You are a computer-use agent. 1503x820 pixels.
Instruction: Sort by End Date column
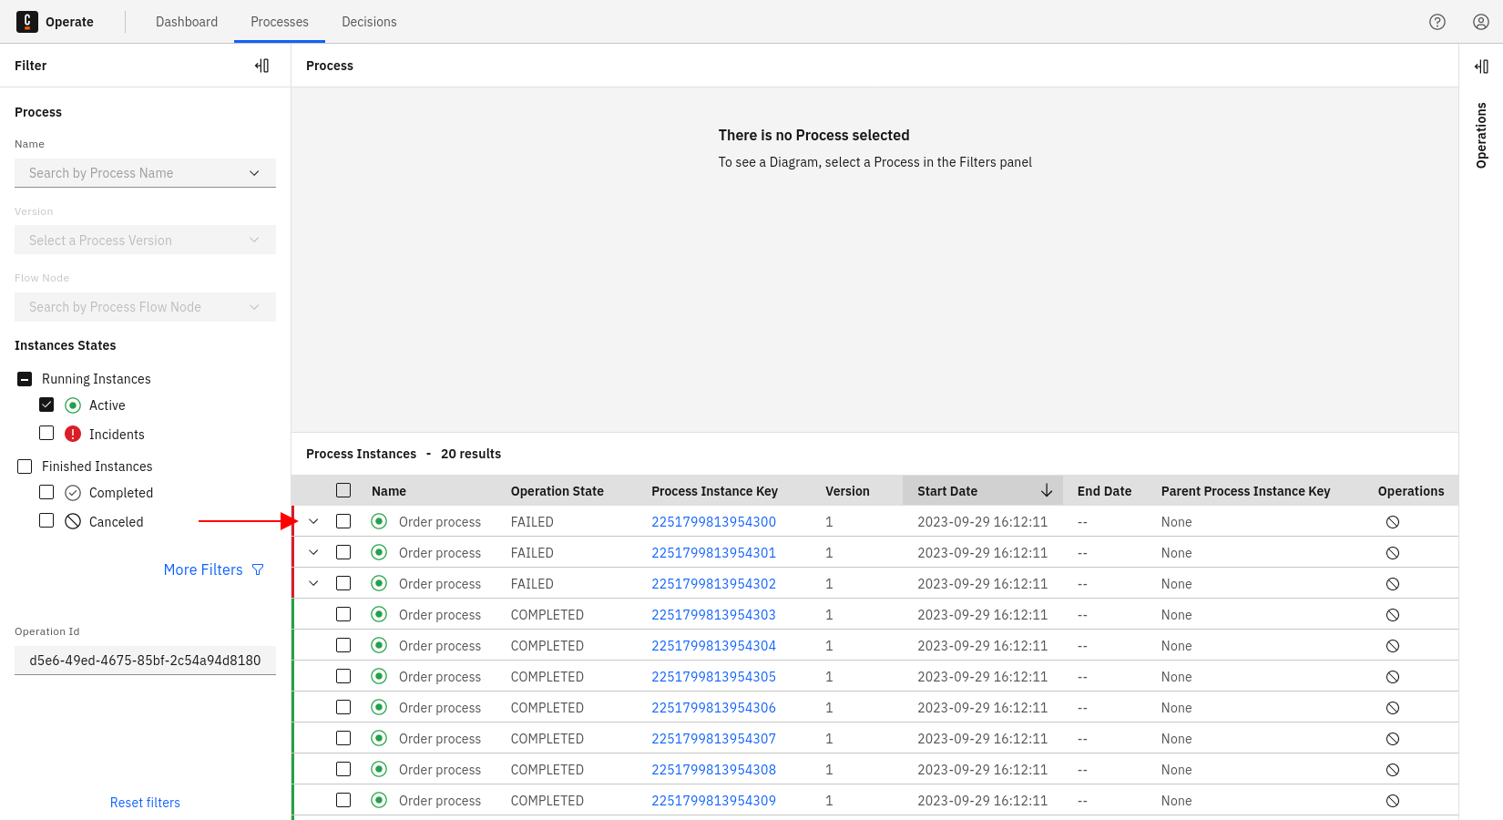(1104, 491)
